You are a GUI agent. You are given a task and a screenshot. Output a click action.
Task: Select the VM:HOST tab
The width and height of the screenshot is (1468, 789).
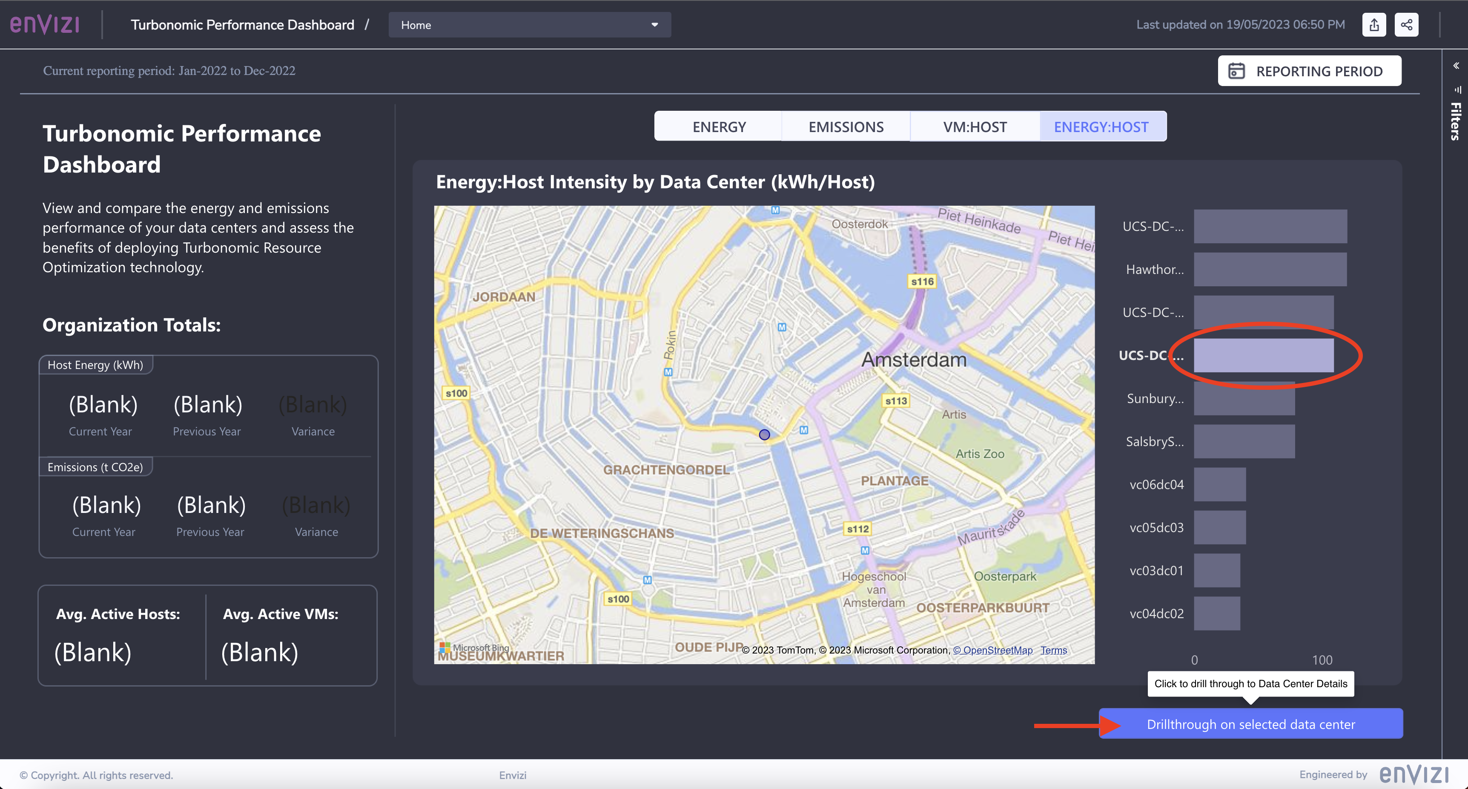tap(975, 127)
